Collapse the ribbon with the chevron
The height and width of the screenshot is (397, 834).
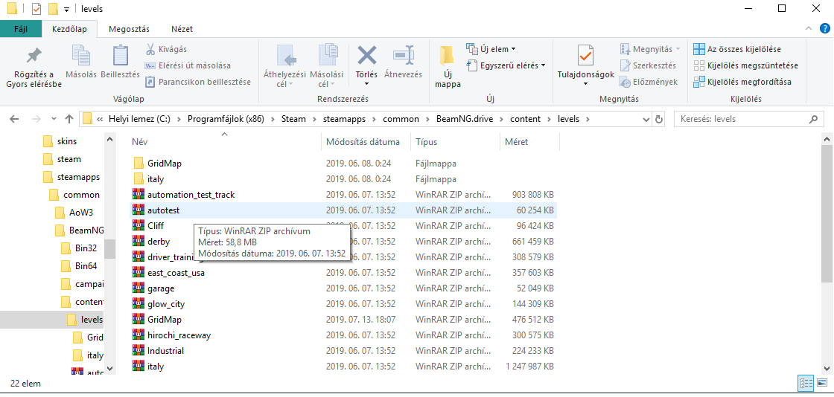(x=809, y=29)
